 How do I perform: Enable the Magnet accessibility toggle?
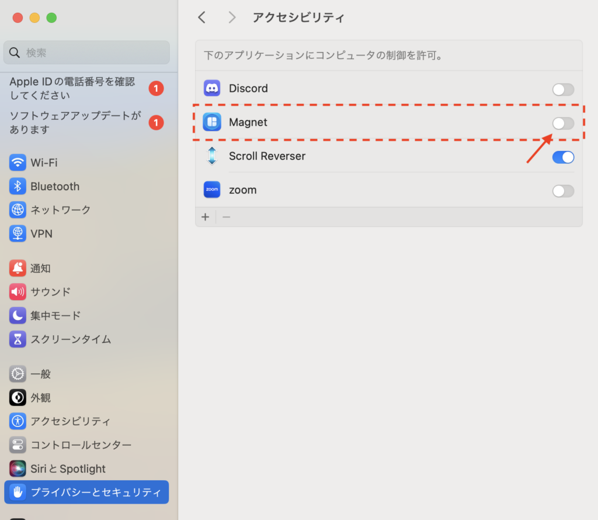563,123
